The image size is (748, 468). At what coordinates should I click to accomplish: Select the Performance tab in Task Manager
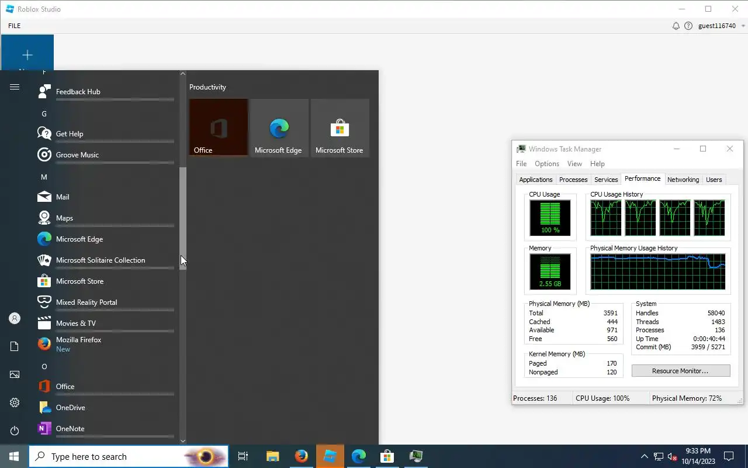642,178
